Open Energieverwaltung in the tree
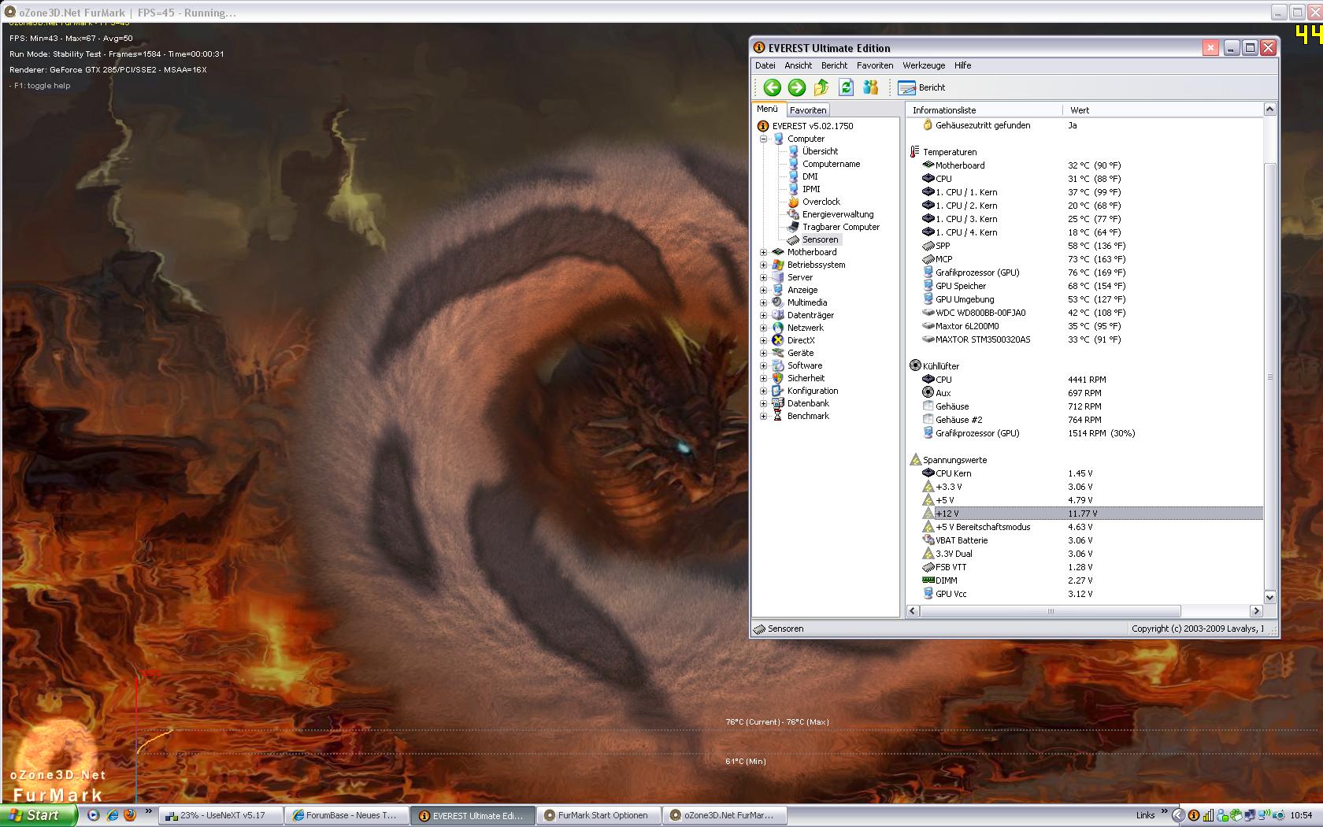1323x827 pixels. coord(838,214)
